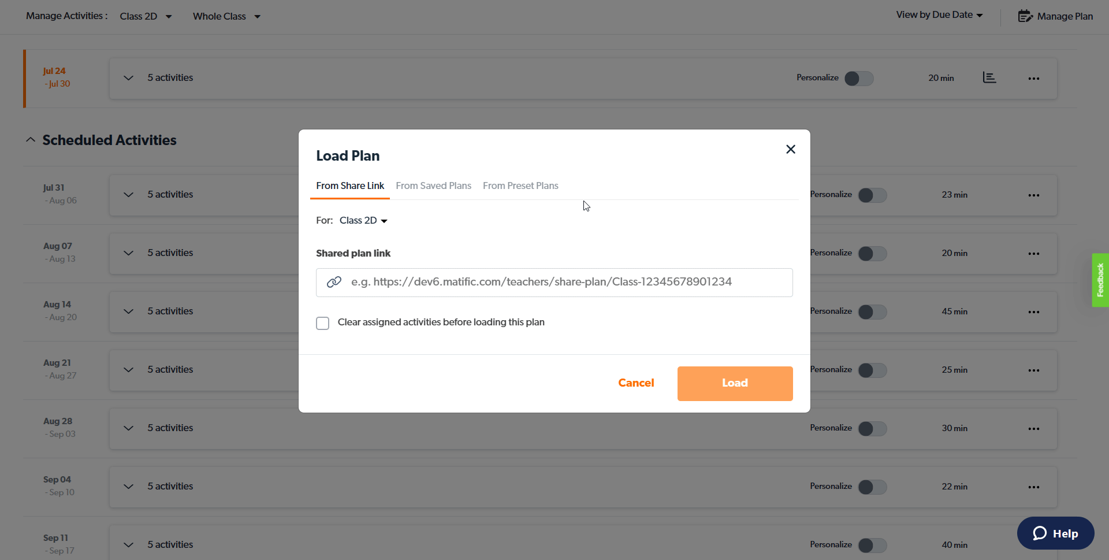This screenshot has width=1109, height=560.
Task: Close the Load Plan dialog with the X
Action: (x=790, y=149)
